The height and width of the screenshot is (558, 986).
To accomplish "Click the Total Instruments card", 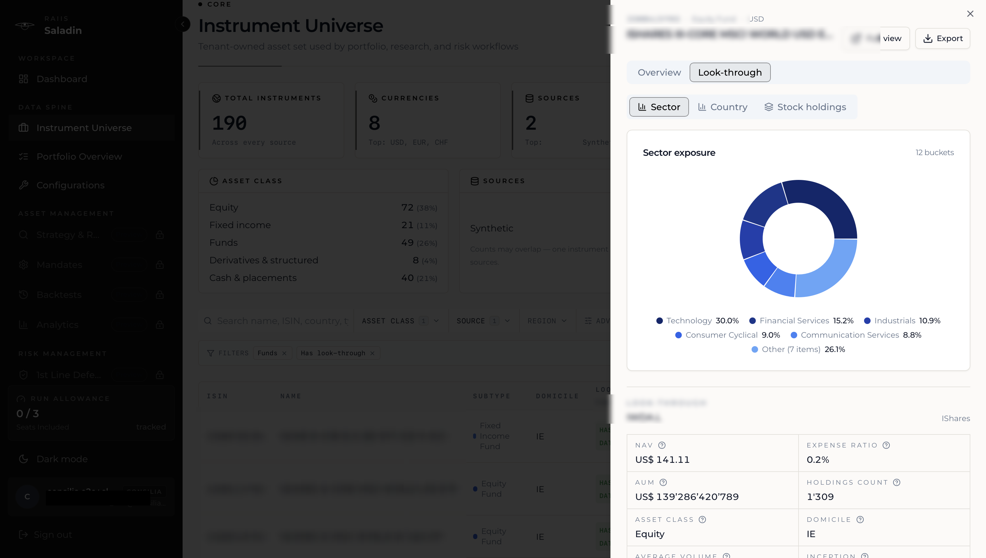I will coord(271,120).
